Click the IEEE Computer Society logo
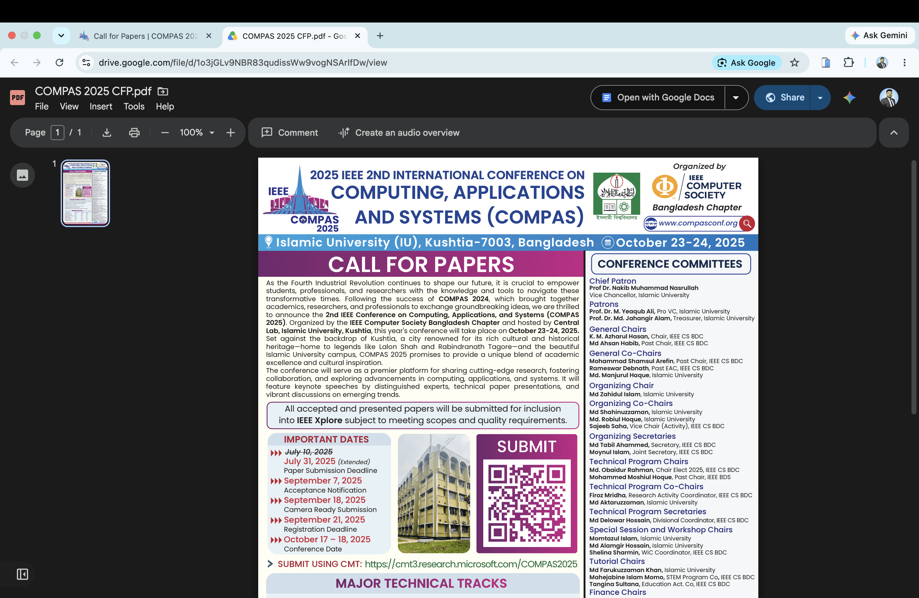The height and width of the screenshot is (598, 919). [696, 187]
